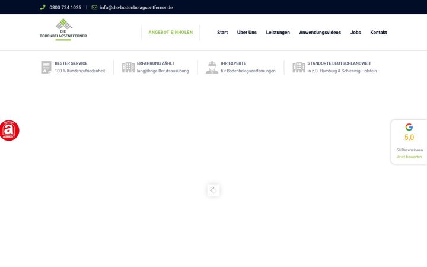Click the green phone icon in top bar
Screen dimensions: 427x267
pos(43,7)
